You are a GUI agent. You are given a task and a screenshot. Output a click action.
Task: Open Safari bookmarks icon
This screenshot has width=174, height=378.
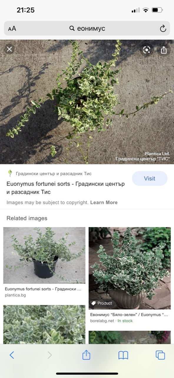(123, 355)
